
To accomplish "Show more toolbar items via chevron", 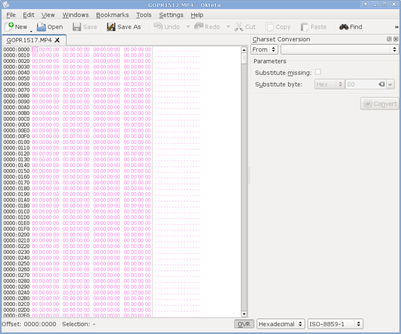I will (x=396, y=27).
